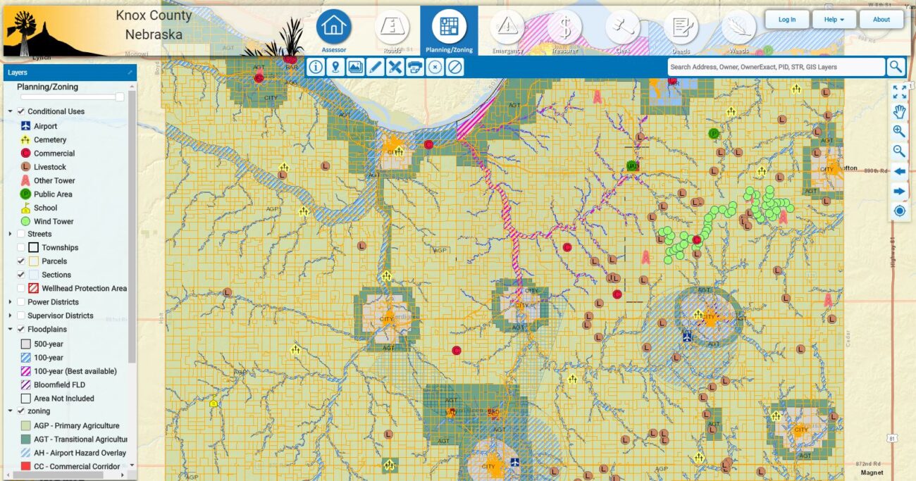Click the print map icon
Image resolution: width=916 pixels, height=481 pixels.
tap(415, 68)
